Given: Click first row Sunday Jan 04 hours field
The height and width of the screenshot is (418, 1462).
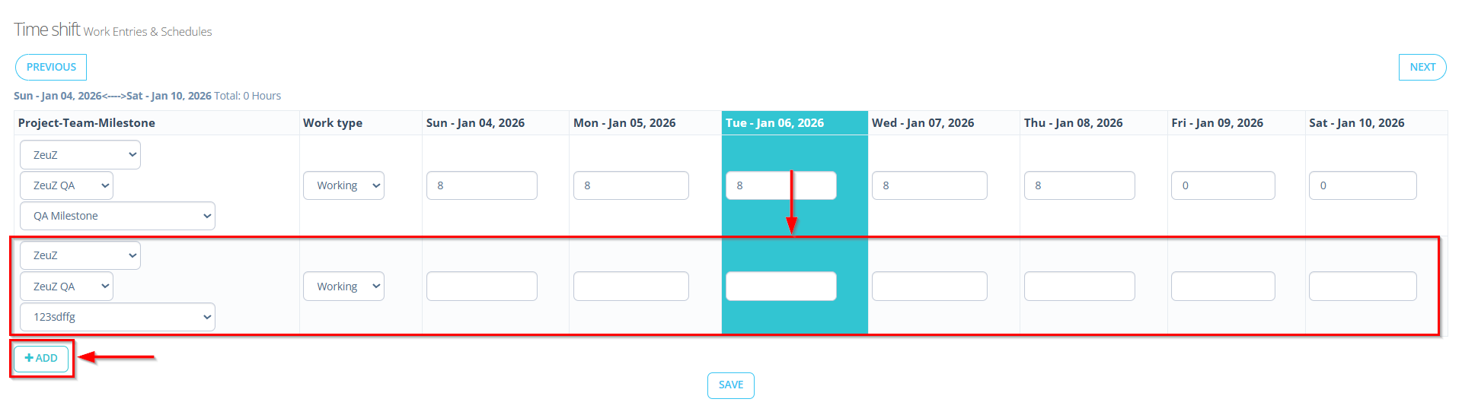Looking at the screenshot, I should (x=481, y=185).
